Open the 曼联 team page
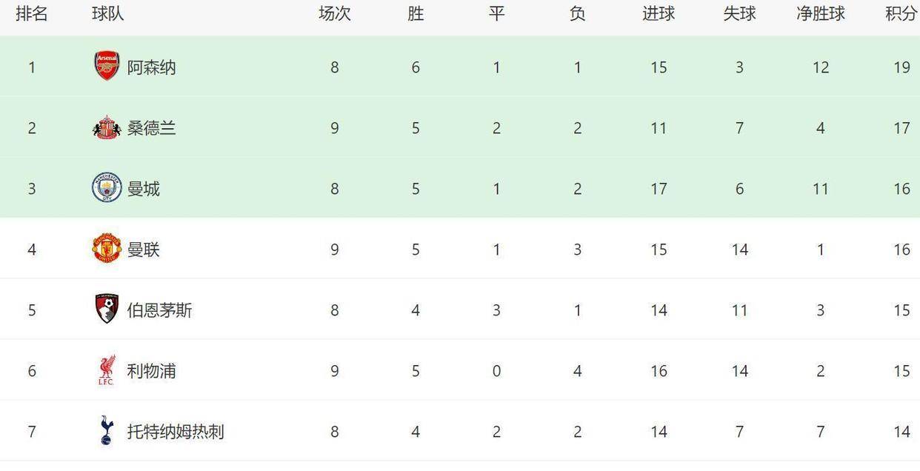920x471 pixels. click(x=143, y=250)
